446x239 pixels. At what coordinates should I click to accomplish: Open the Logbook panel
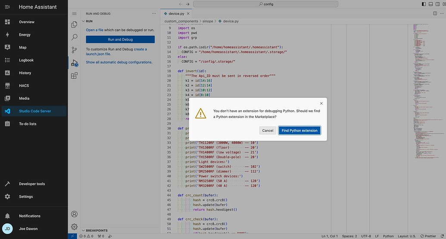[34, 60]
